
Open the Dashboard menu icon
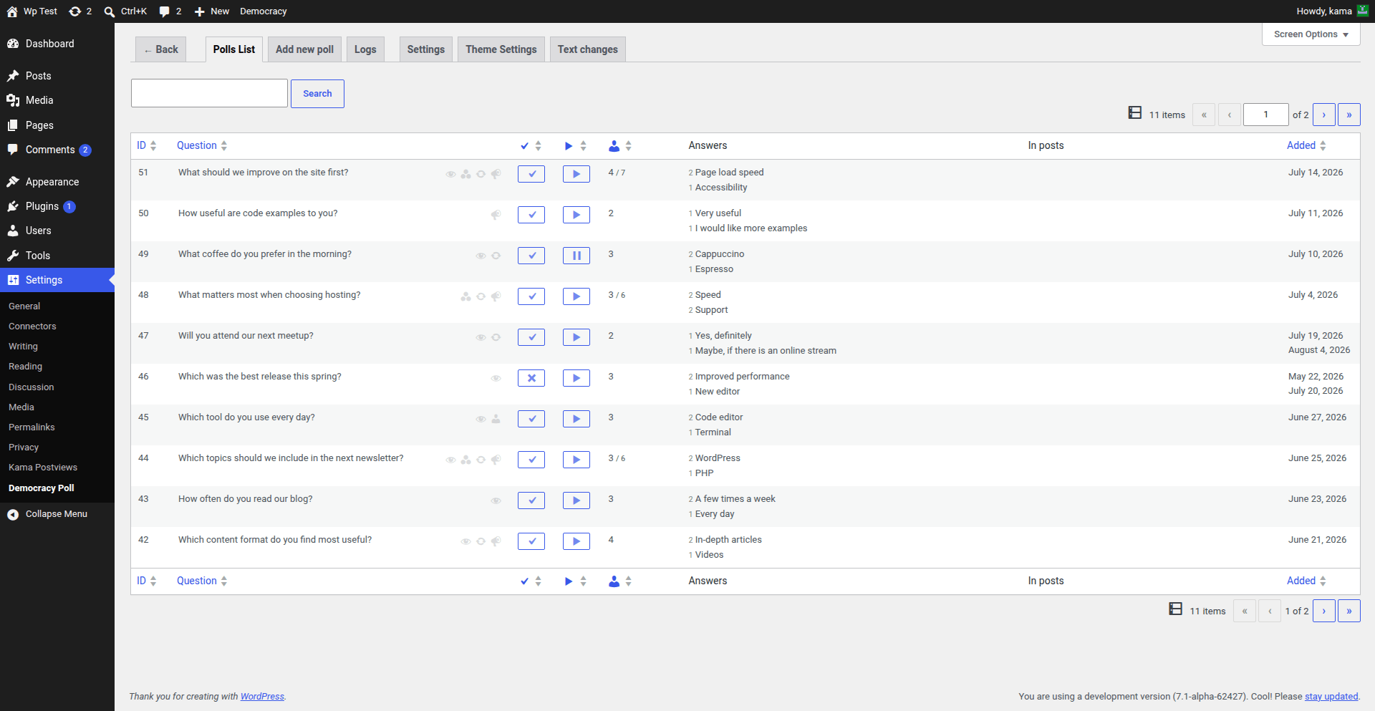13,44
